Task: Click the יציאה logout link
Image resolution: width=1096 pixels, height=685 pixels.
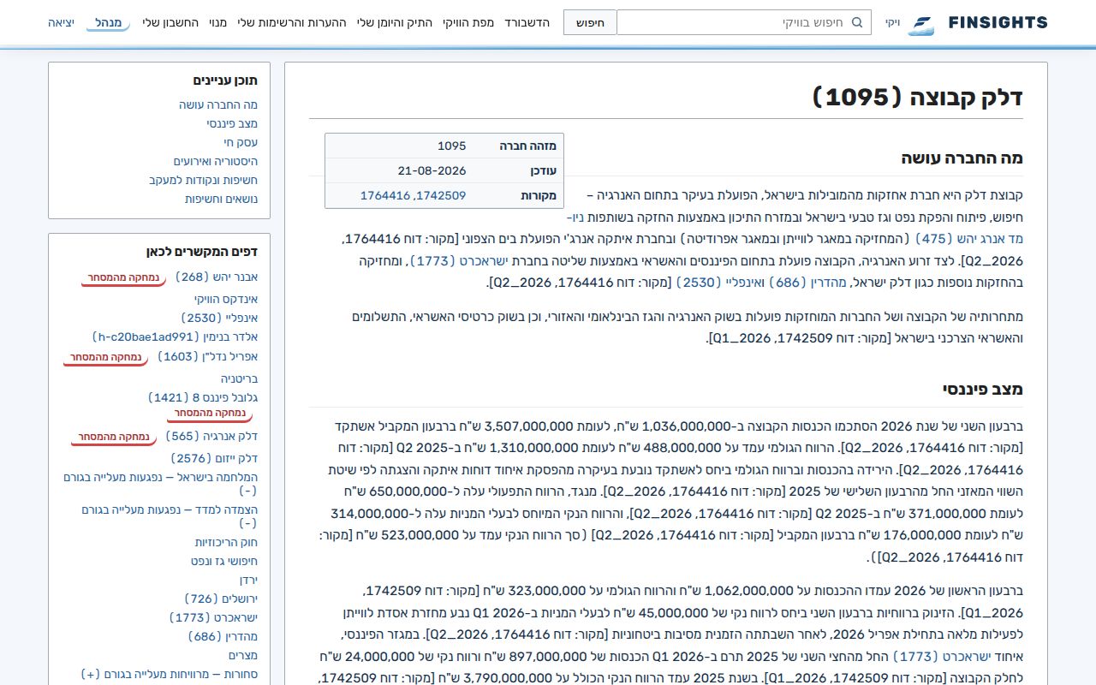Action: (x=61, y=22)
